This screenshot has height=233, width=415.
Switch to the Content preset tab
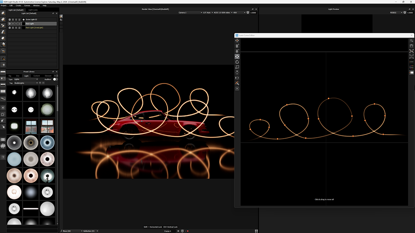pyautogui.click(x=37, y=76)
